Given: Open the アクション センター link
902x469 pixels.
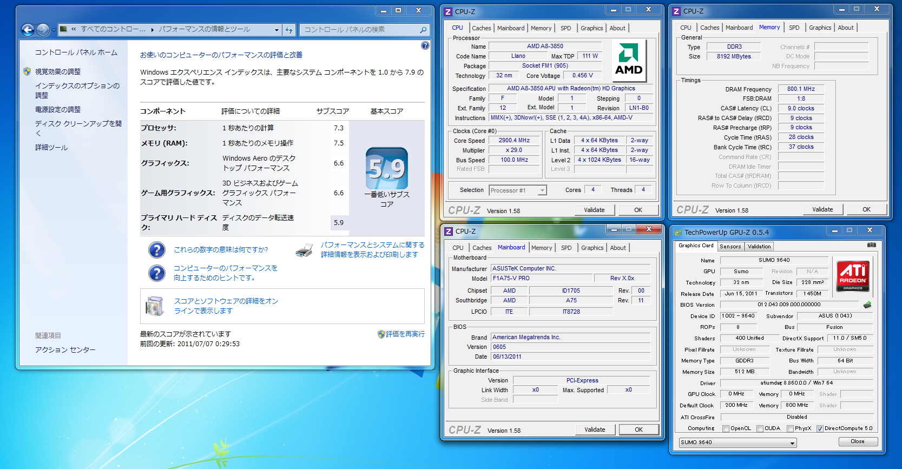Looking at the screenshot, I should [x=65, y=350].
